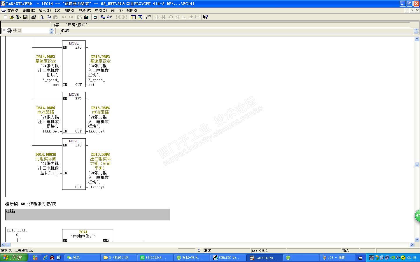Click the Compile toolbar icon
Image resolution: width=420 pixels, height=262 pixels.
[79, 17]
